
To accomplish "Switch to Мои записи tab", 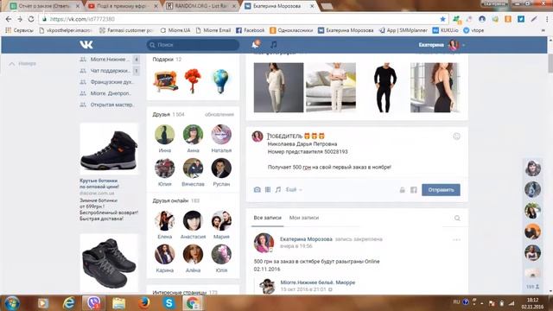I will click(304, 218).
